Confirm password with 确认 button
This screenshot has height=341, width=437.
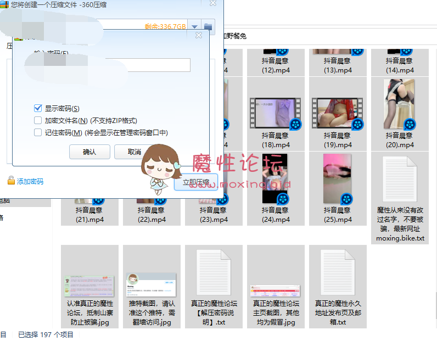(x=89, y=152)
